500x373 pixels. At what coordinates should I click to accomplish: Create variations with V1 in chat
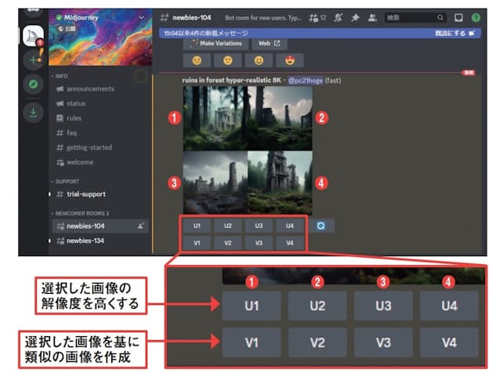pos(197,243)
